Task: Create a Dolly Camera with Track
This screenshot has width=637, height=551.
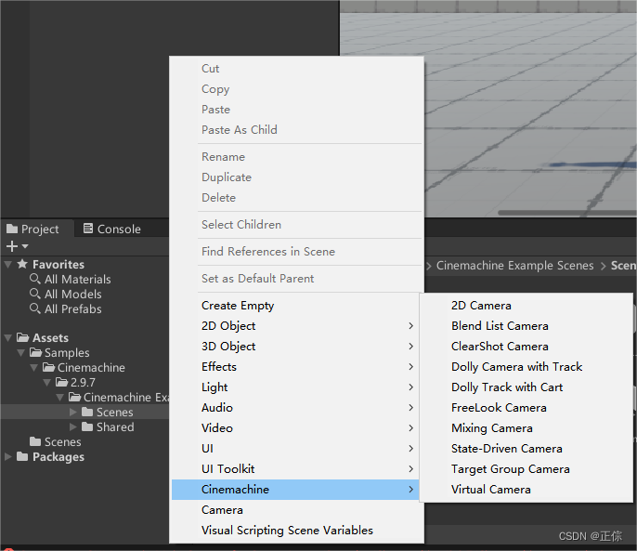Action: click(526, 367)
